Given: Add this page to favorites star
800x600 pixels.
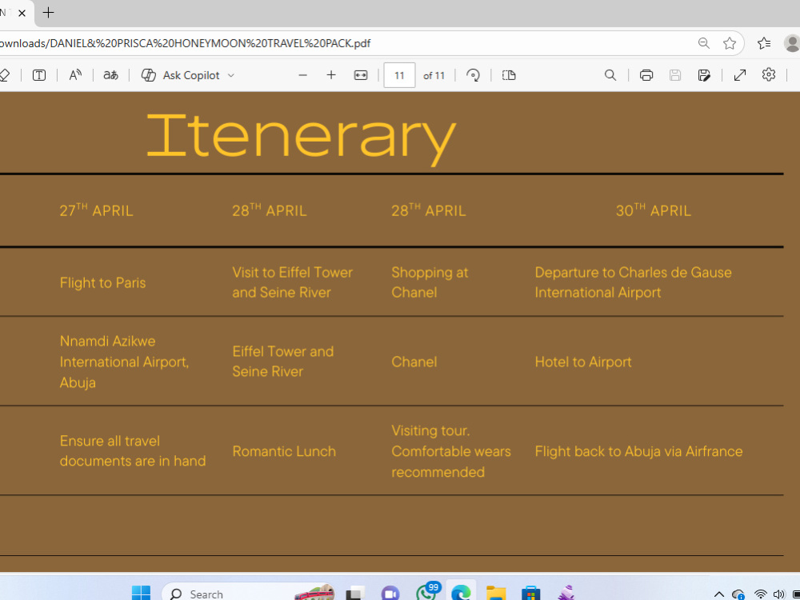Looking at the screenshot, I should point(730,43).
